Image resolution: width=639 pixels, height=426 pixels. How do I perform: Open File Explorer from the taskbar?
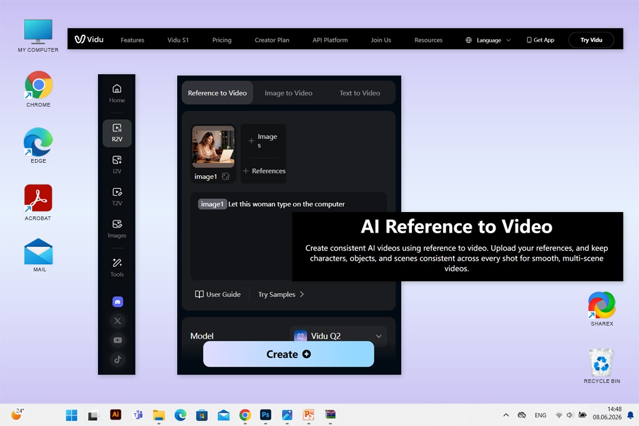159,415
